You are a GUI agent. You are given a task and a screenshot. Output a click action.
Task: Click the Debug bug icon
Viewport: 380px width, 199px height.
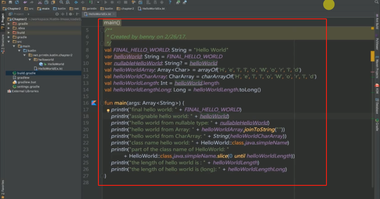[112, 2]
